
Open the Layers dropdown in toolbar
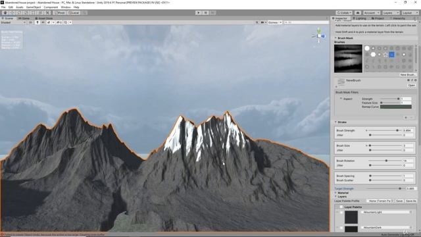391,13
